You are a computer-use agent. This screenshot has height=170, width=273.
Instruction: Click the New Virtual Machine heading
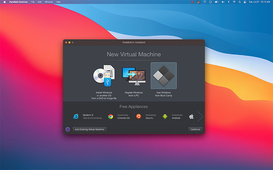coord(134,54)
